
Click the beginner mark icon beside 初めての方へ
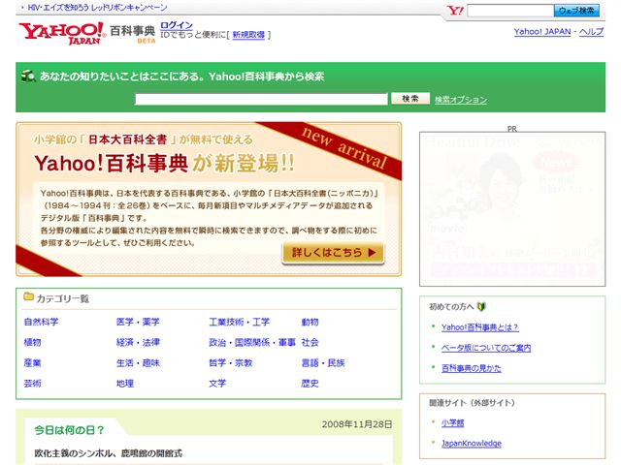click(x=481, y=306)
